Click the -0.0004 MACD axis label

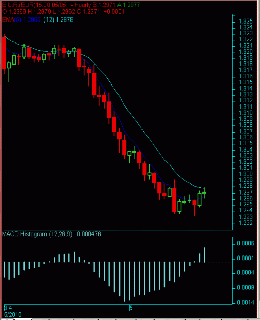[245, 273]
